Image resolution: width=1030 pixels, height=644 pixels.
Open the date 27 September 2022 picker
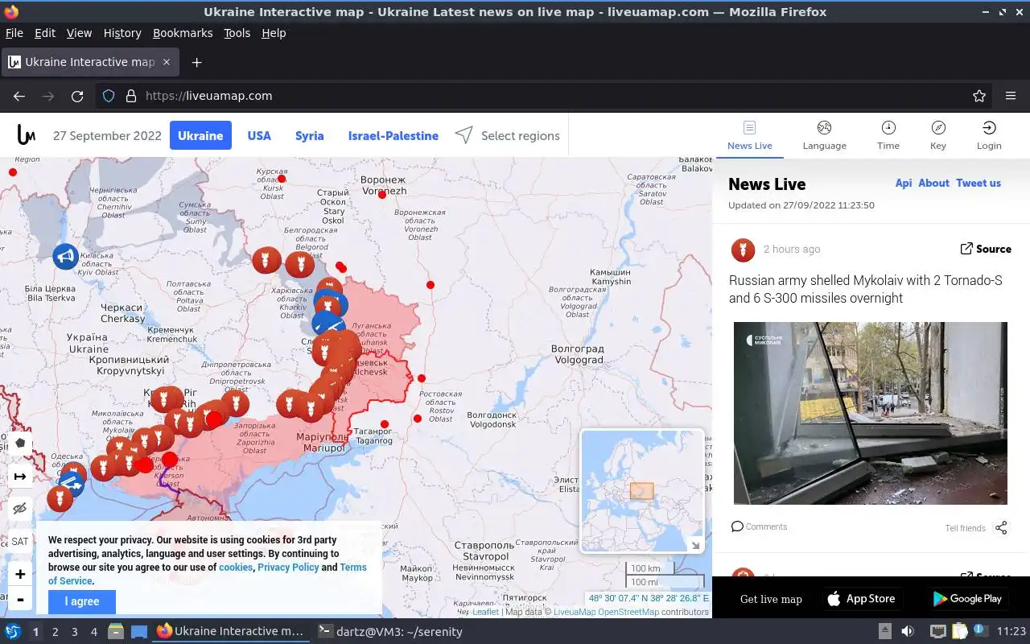click(107, 135)
